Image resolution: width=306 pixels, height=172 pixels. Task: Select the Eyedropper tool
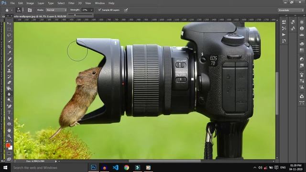pos(9,53)
